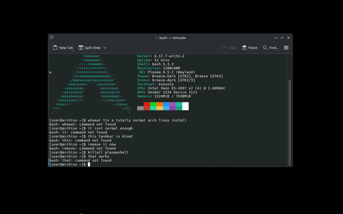
Task: Click the Memory 1224MiB / 7930MiB line
Action: coord(164,96)
